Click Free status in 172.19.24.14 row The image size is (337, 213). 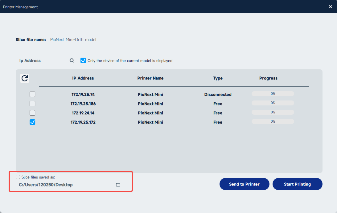[218, 113]
